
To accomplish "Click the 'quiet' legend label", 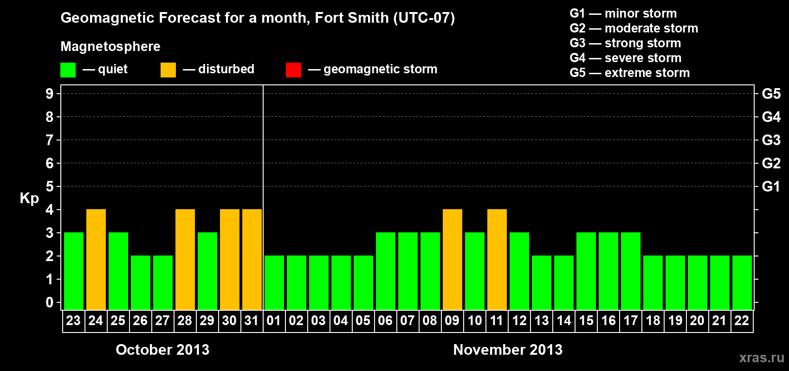I will [x=113, y=70].
